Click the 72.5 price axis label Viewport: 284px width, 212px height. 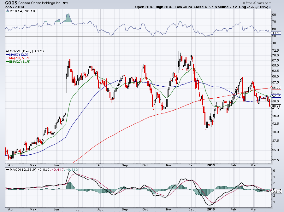(275, 51)
